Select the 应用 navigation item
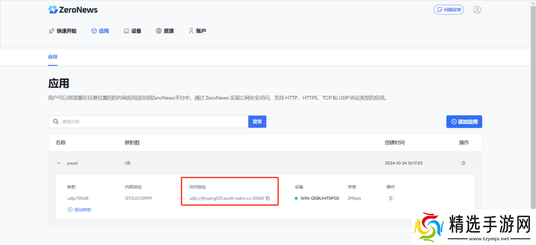The image size is (536, 245). [100, 31]
